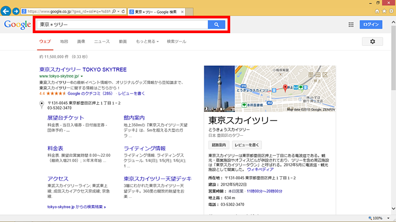The image size is (396, 222).
Task: Open search settings gear menu
Action: click(x=372, y=42)
